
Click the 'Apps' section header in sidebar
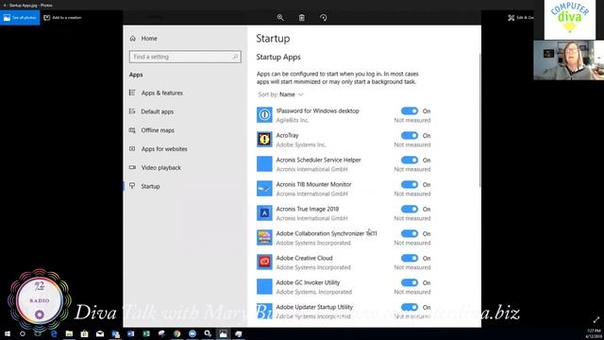(136, 75)
